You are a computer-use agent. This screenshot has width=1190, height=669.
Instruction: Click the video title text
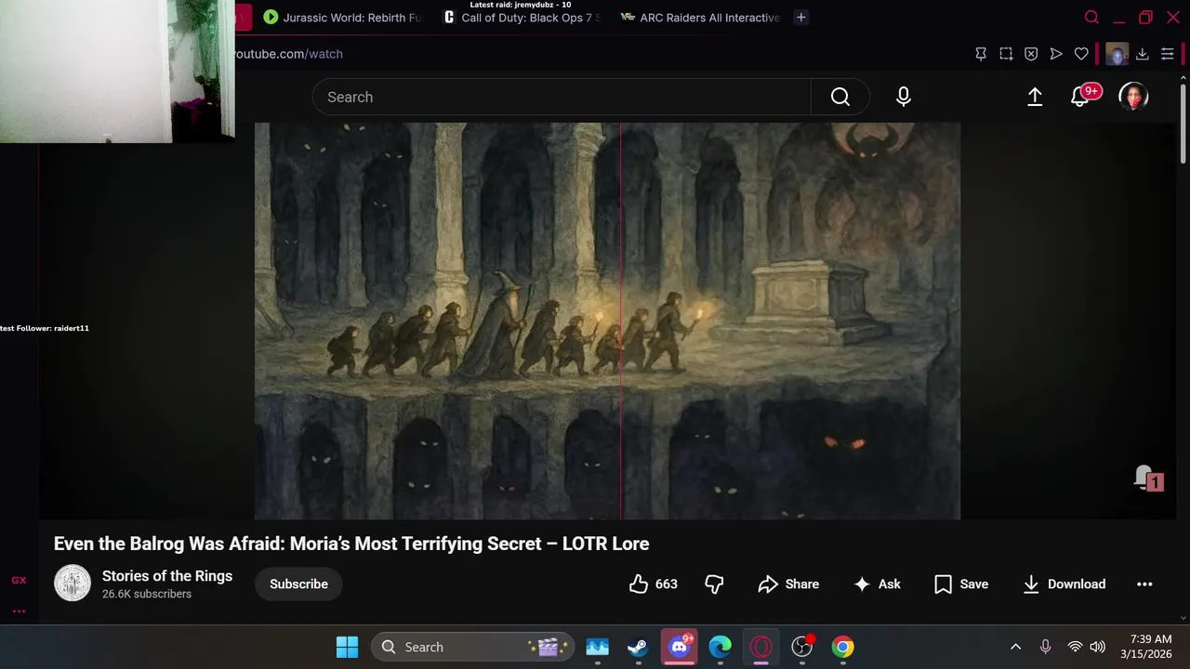pos(351,544)
